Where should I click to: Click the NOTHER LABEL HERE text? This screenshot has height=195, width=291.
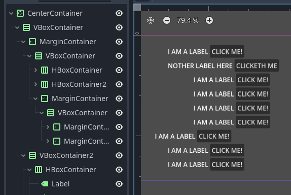(200, 66)
